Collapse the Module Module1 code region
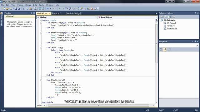200x112 pixels. coord(41,20)
